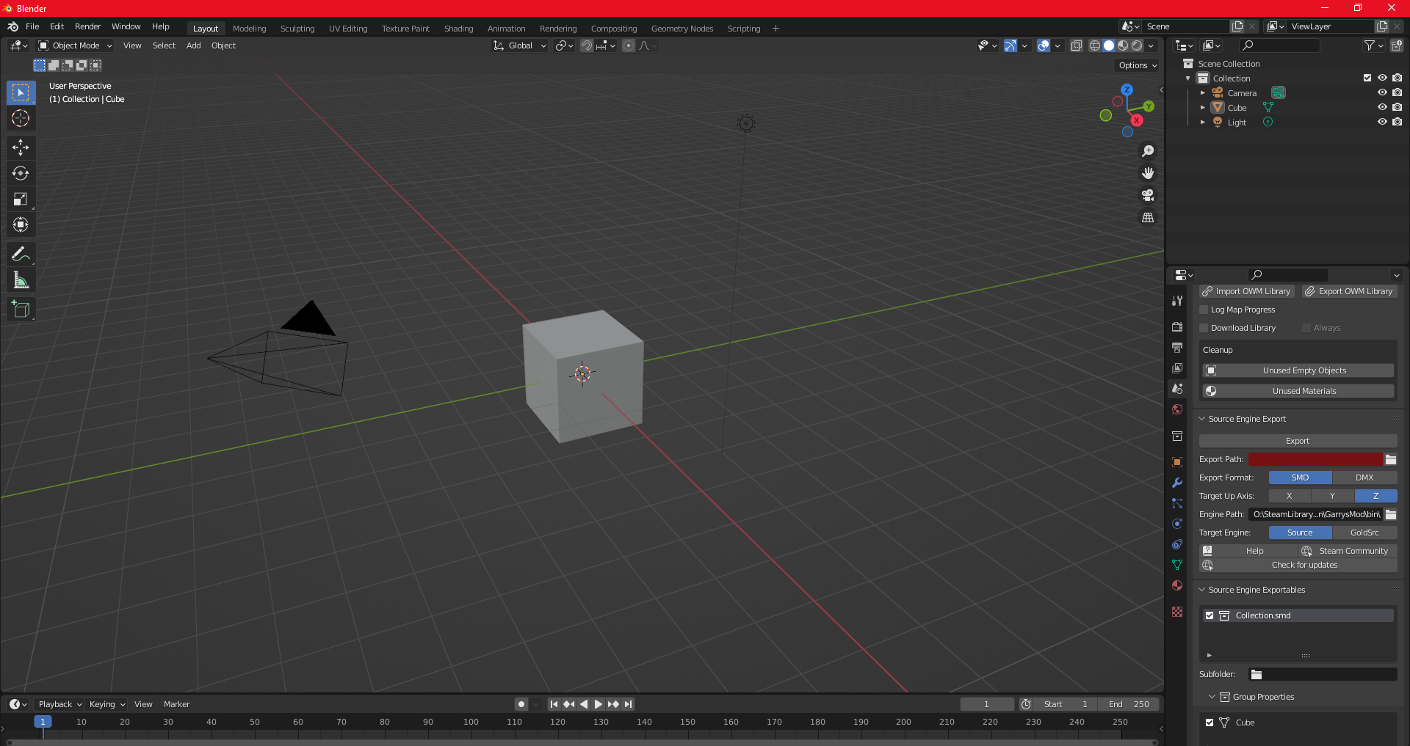Choose the Transform tool
Viewport: 1410px width, 746px height.
click(x=21, y=224)
